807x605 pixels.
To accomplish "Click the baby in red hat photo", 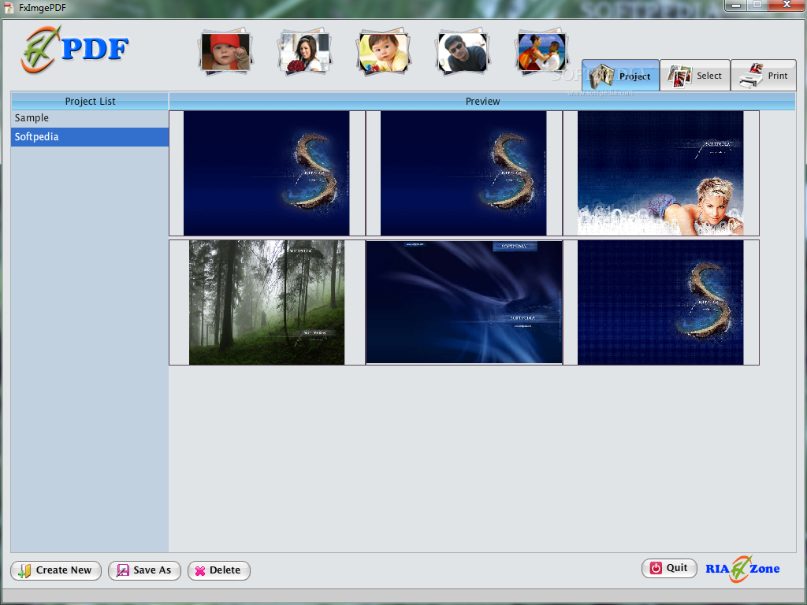I will click(x=225, y=52).
